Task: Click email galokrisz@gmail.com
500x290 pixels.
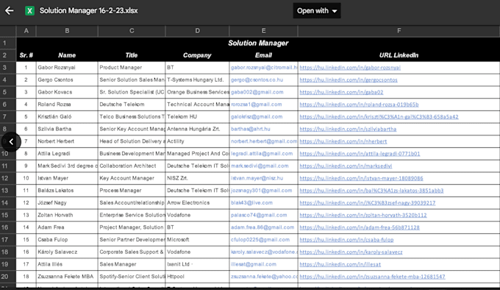Action: [257, 117]
